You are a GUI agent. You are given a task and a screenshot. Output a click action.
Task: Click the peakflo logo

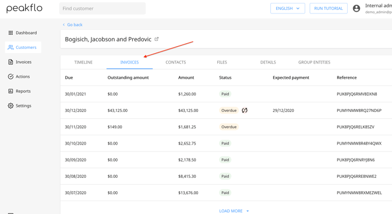pyautogui.click(x=24, y=8)
